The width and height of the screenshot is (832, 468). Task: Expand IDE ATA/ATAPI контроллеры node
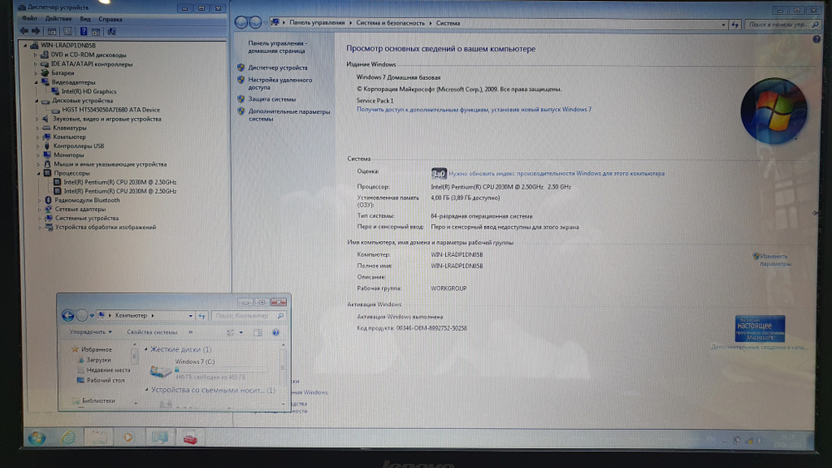pos(36,64)
